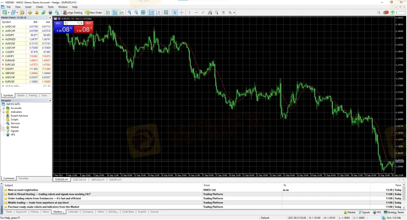This screenshot has height=220, width=407.
Task: Click the SELL button on chart
Action: pos(58,23)
